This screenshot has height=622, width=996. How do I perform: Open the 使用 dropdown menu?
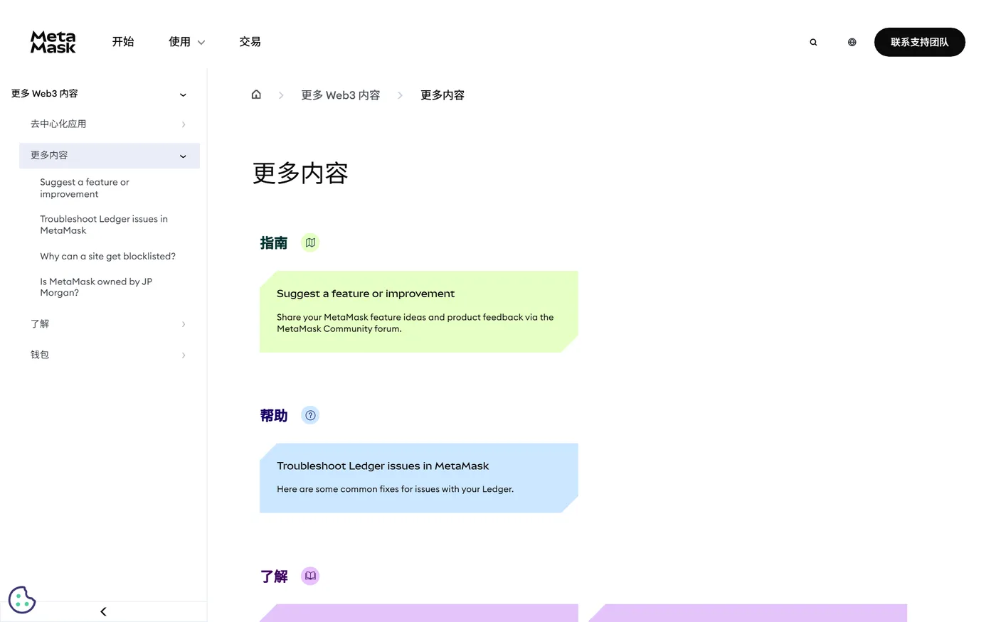pyautogui.click(x=186, y=42)
